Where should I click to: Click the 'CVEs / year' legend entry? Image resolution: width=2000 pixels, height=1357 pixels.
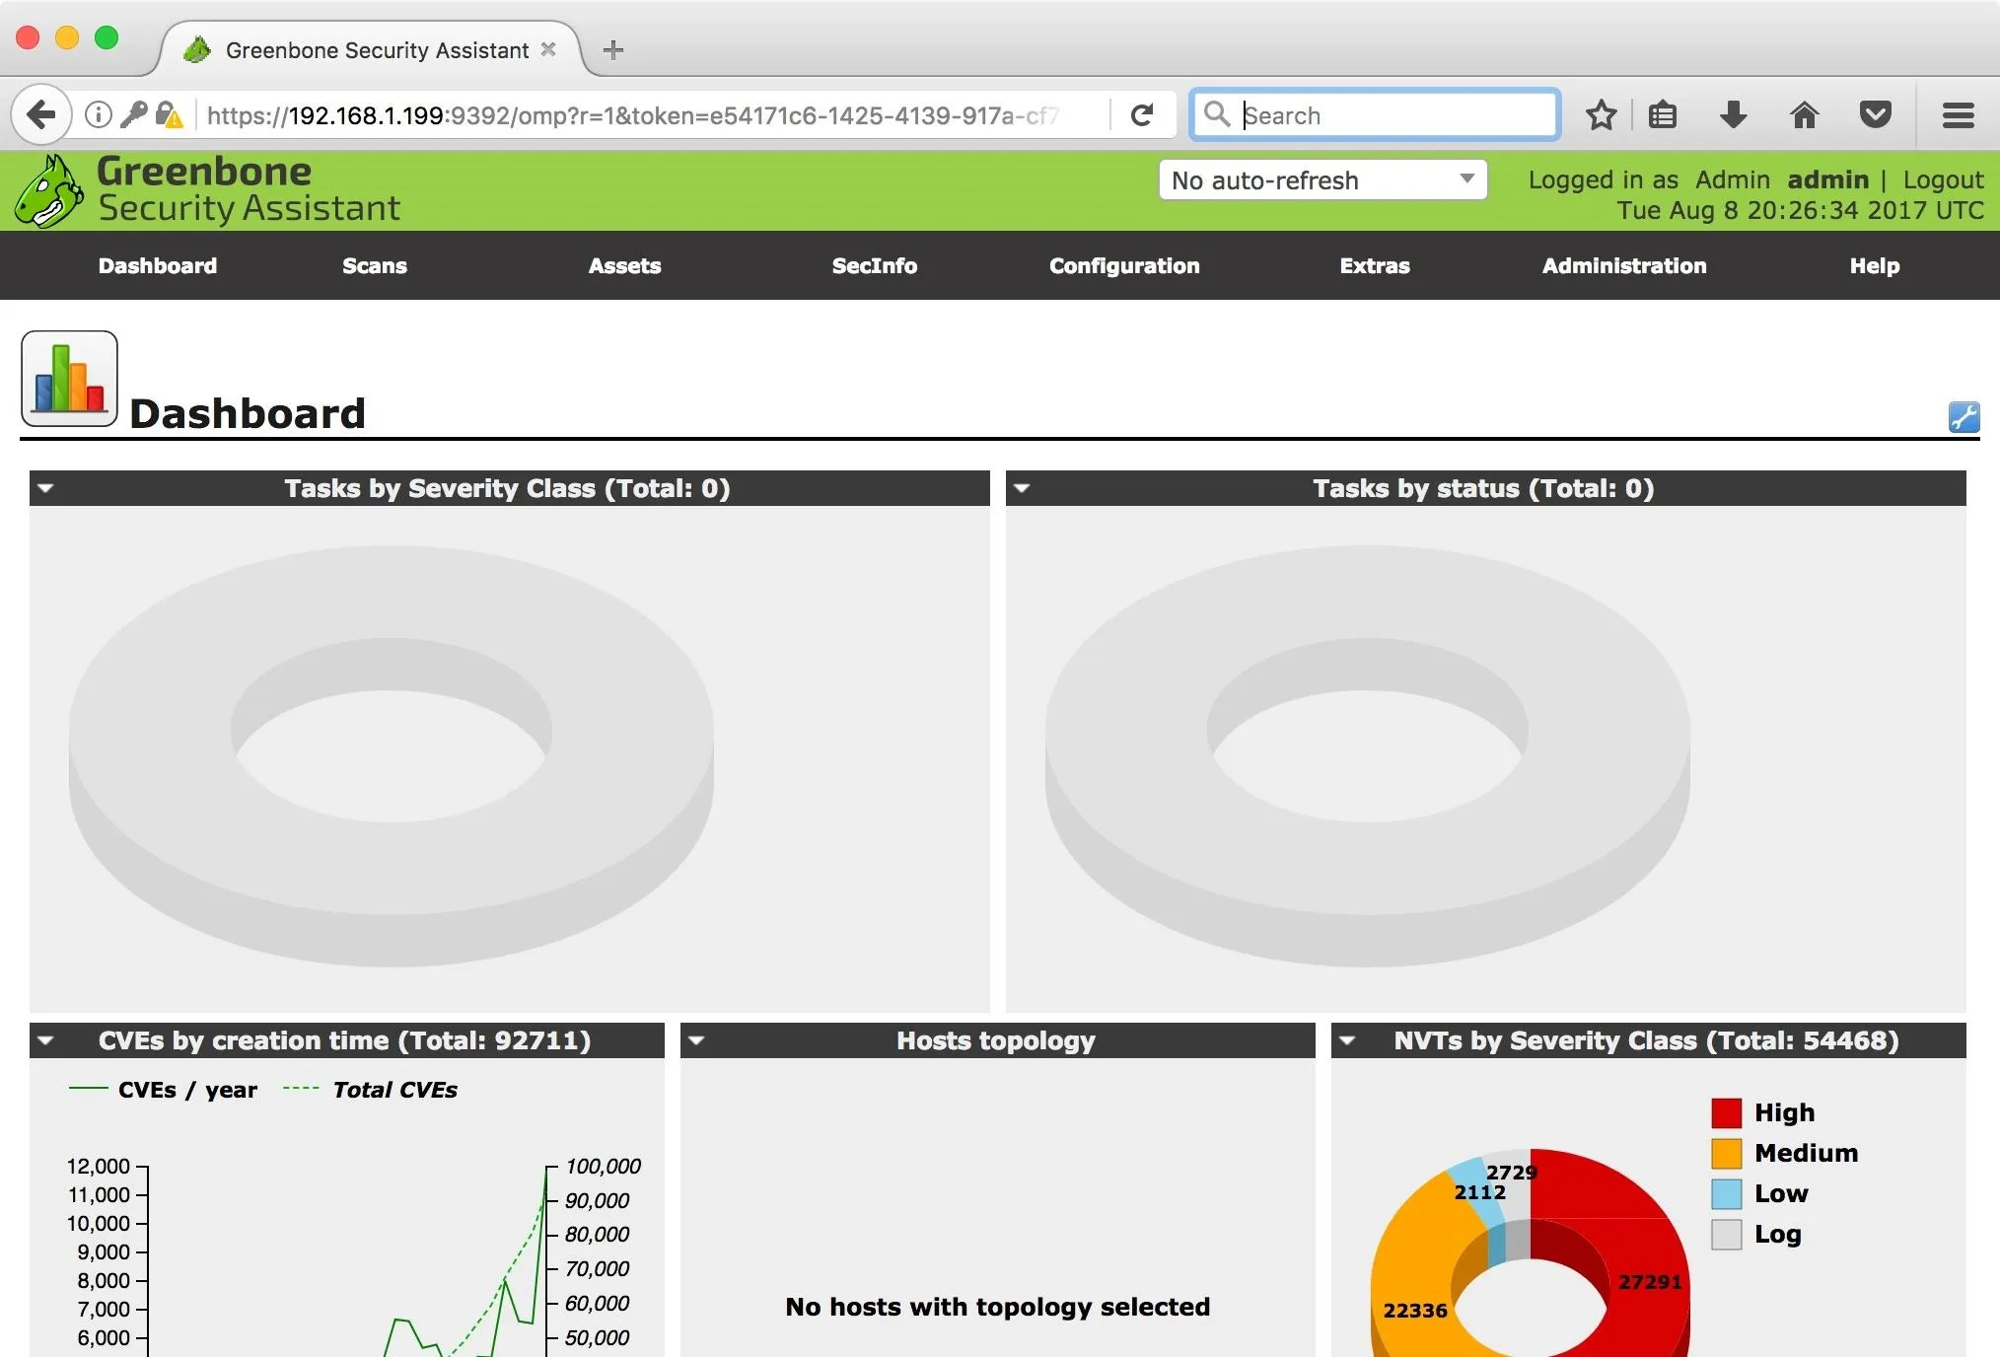(163, 1090)
